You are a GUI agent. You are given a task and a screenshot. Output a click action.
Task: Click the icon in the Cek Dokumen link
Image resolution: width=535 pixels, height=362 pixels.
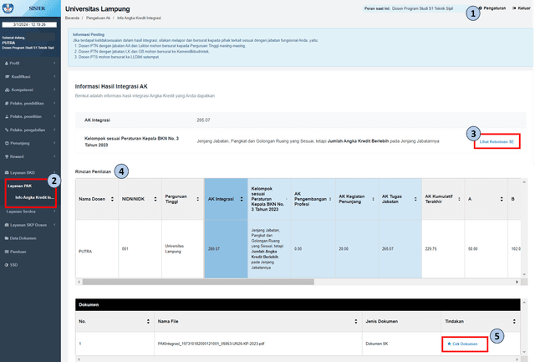click(449, 344)
